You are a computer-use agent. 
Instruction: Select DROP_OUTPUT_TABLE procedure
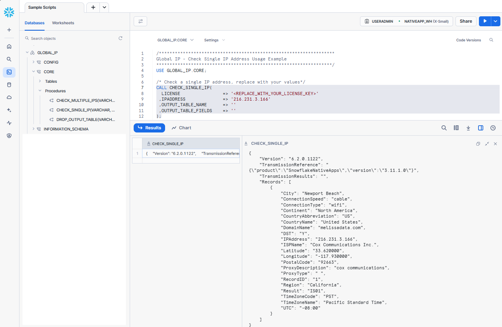point(86,119)
